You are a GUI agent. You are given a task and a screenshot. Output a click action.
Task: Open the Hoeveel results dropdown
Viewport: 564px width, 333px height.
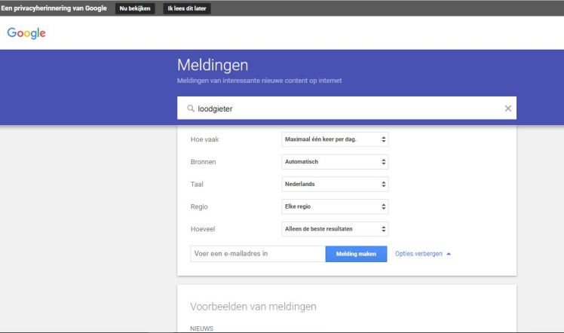(334, 228)
